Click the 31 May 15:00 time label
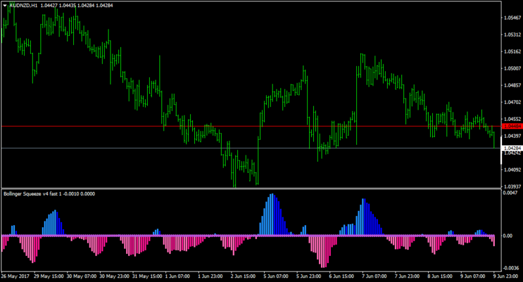The height and width of the screenshot is (282, 523). coord(147,276)
